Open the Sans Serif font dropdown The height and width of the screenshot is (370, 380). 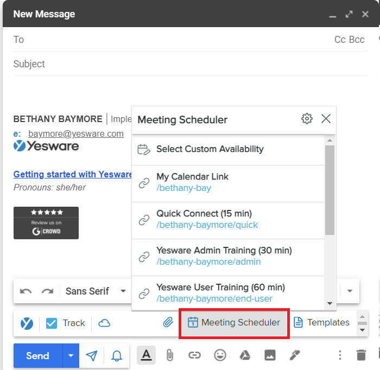tap(96, 291)
